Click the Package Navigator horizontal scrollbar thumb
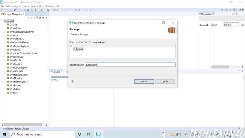 point(23,125)
